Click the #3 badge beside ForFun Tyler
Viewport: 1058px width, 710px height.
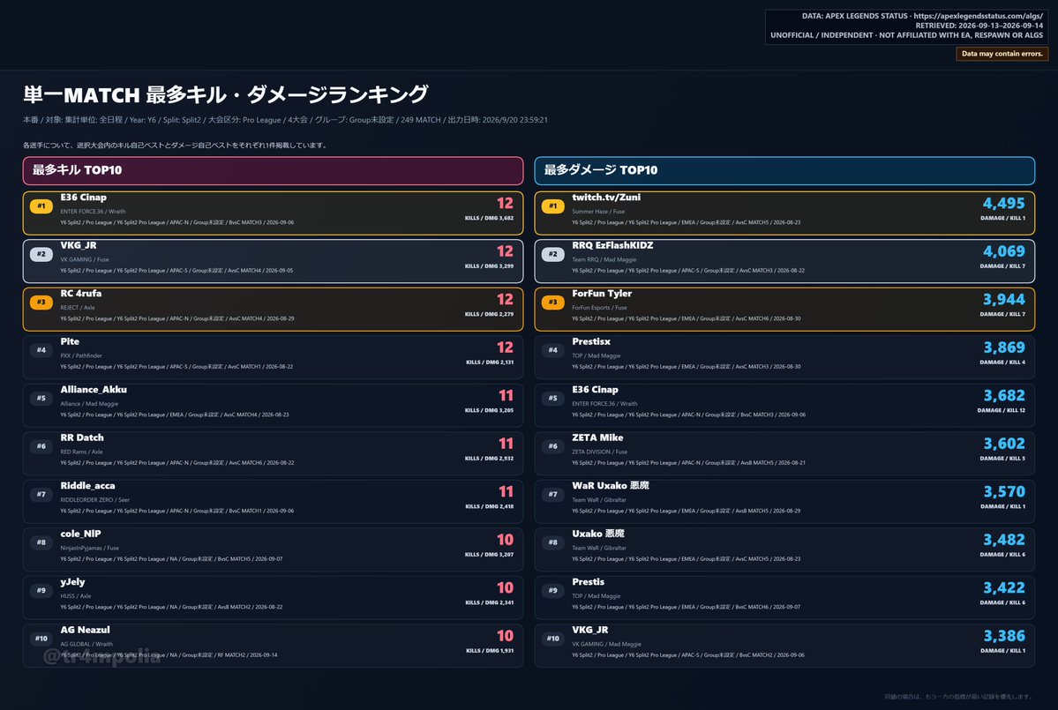point(552,302)
